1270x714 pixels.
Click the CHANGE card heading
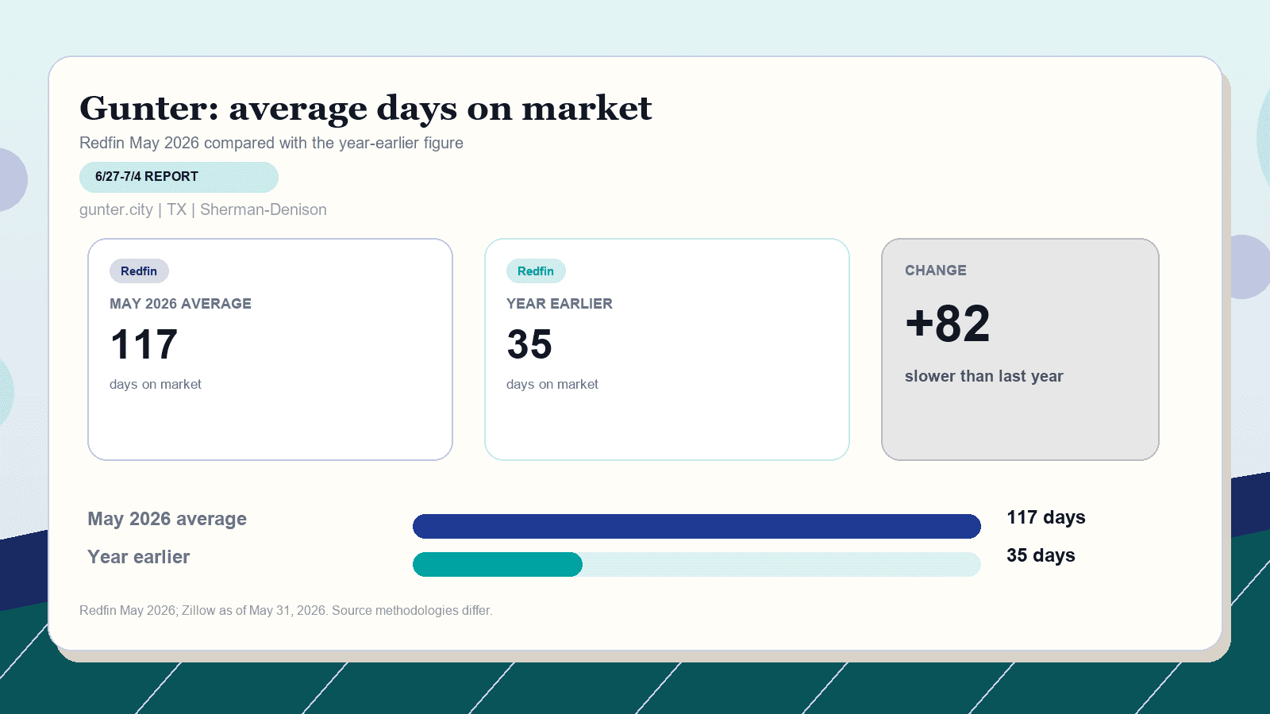point(936,271)
